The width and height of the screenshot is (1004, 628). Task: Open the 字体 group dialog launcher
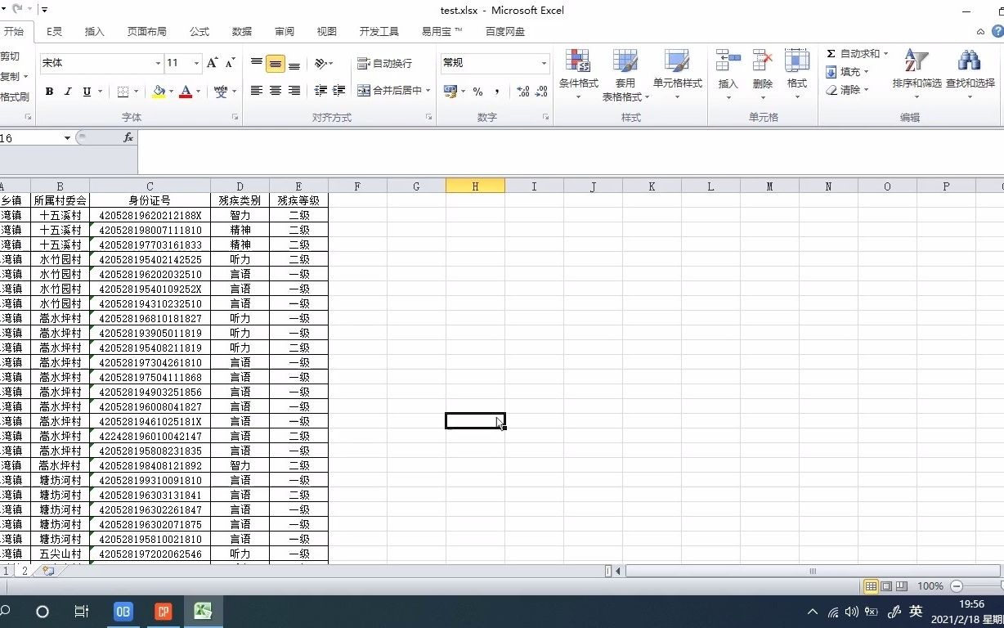(235, 118)
